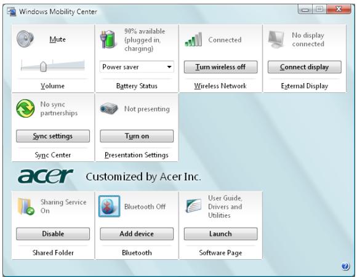Click the Bluetooth tile caption

137,252
